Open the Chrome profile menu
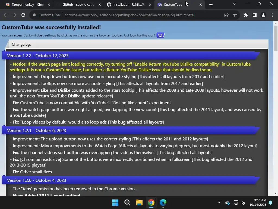 [263, 15]
